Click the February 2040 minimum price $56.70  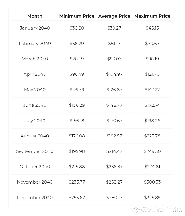[77, 44]
